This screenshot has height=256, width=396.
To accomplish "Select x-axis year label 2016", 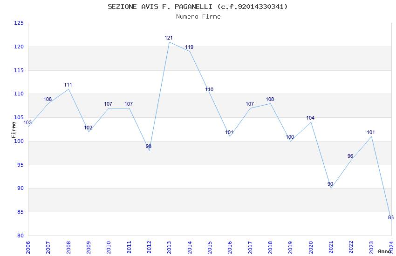I will [x=230, y=247].
